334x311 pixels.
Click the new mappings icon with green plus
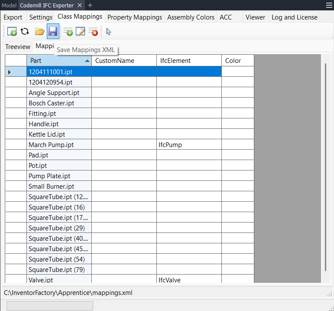[x=12, y=32]
